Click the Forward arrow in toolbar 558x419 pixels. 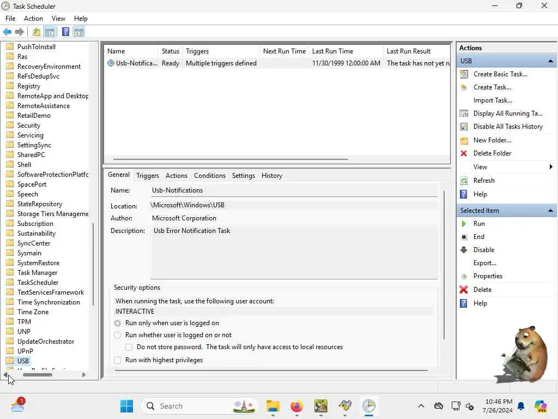pos(19,32)
